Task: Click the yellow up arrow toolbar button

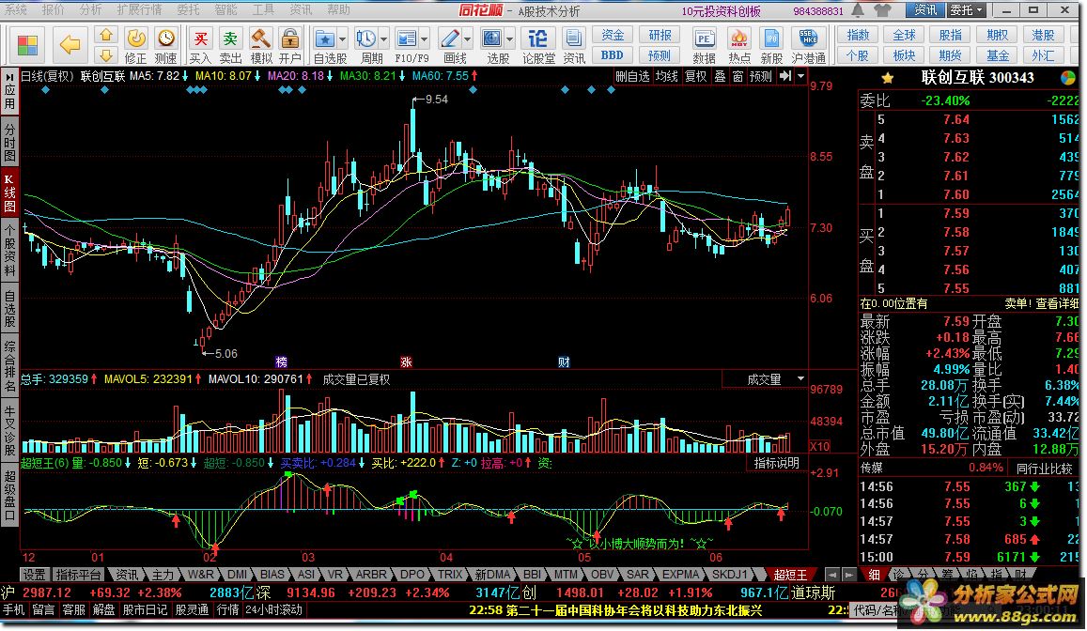Action: pyautogui.click(x=105, y=35)
